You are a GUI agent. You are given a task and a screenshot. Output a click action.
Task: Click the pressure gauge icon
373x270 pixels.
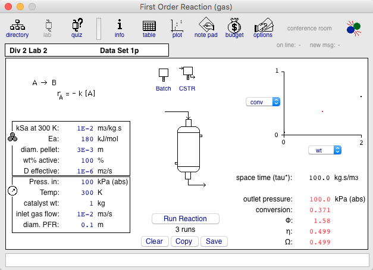pyautogui.click(x=12, y=191)
